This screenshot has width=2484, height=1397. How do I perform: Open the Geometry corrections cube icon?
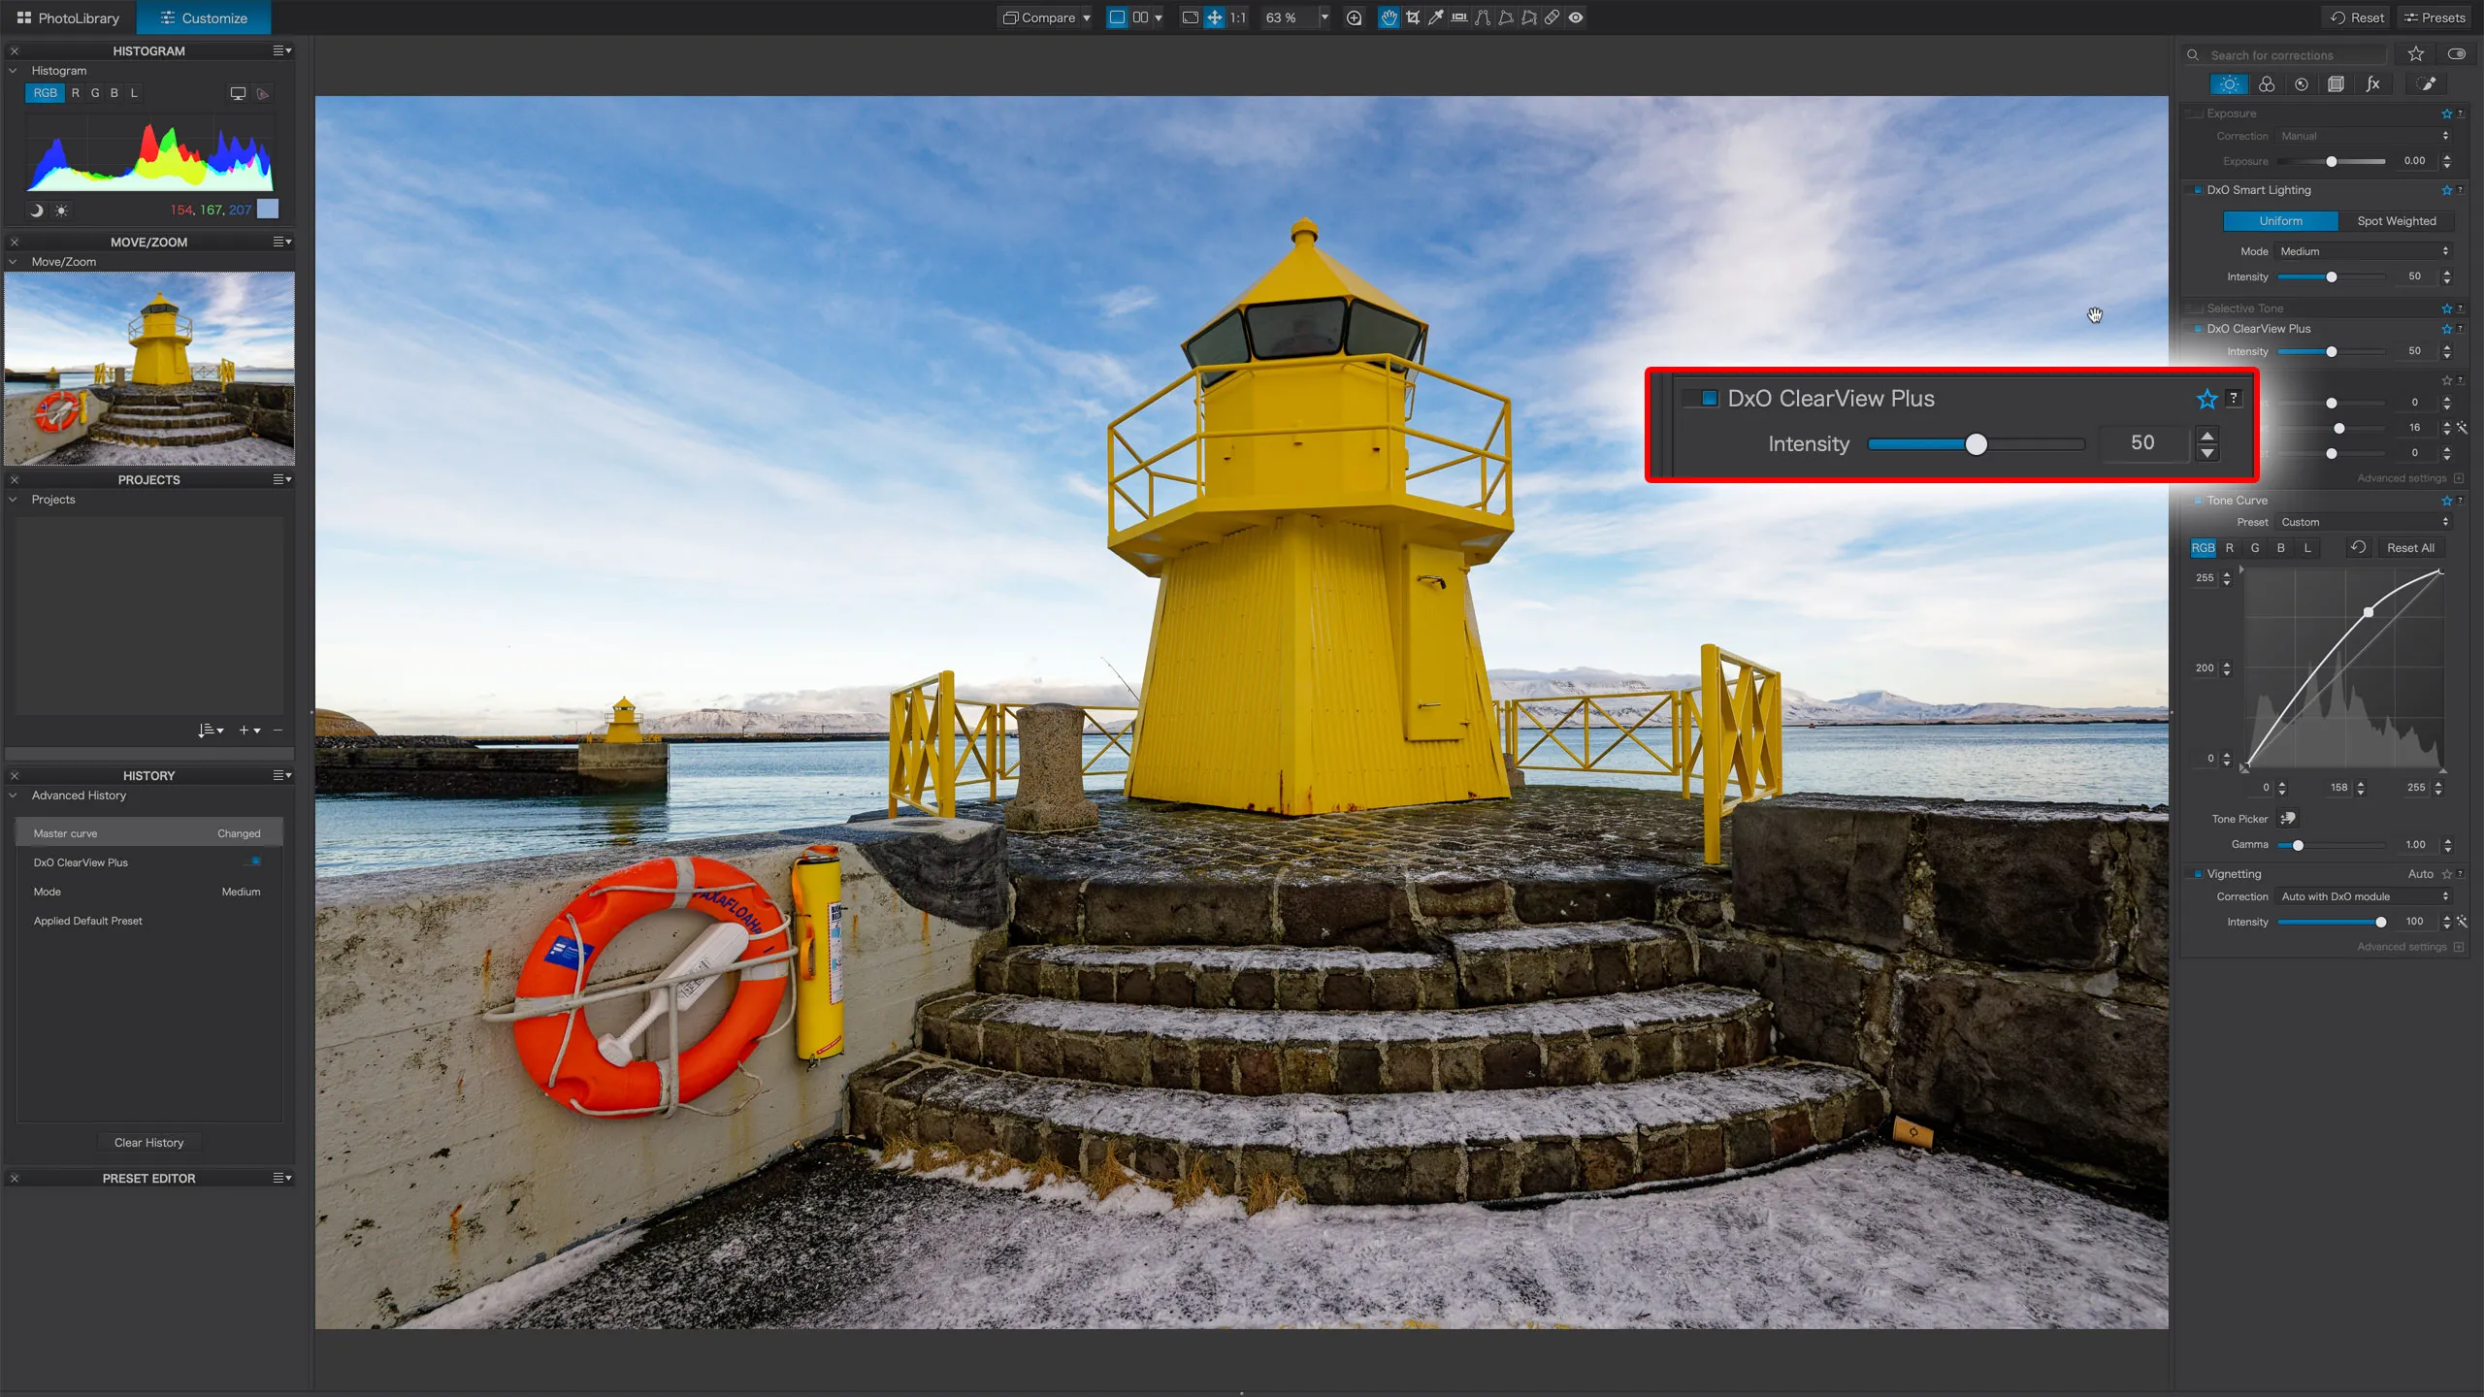(x=2337, y=84)
